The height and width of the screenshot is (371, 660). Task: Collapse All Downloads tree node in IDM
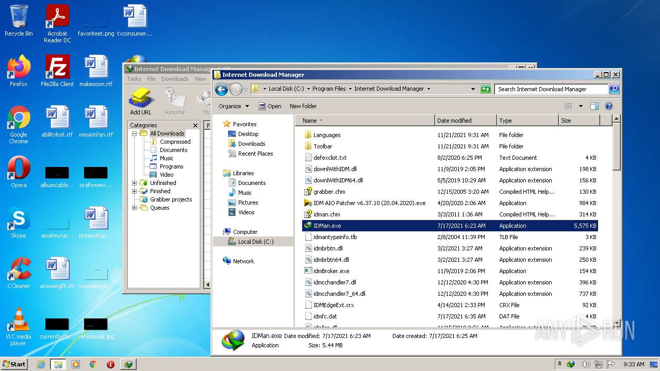[x=135, y=133]
